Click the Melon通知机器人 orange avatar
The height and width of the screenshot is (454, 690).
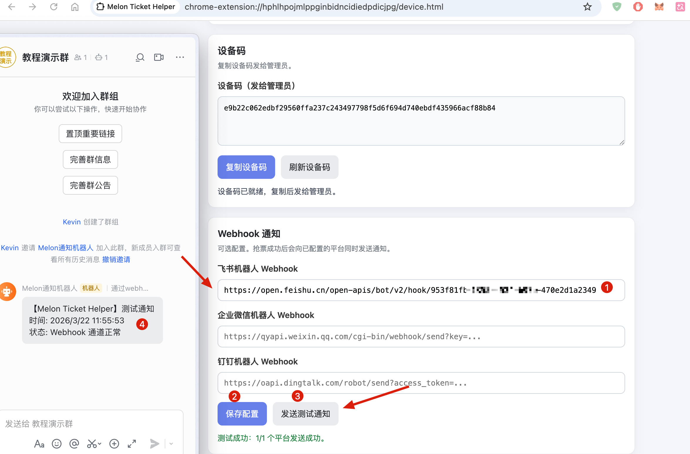7,291
